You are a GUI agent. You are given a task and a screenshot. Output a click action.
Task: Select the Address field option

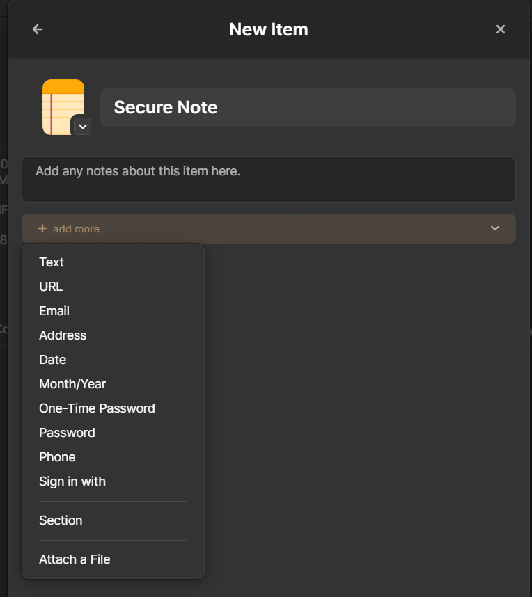(63, 335)
